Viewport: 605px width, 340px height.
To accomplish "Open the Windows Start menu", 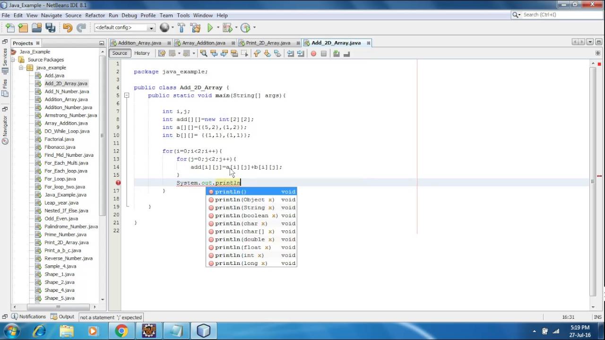I will (x=11, y=331).
